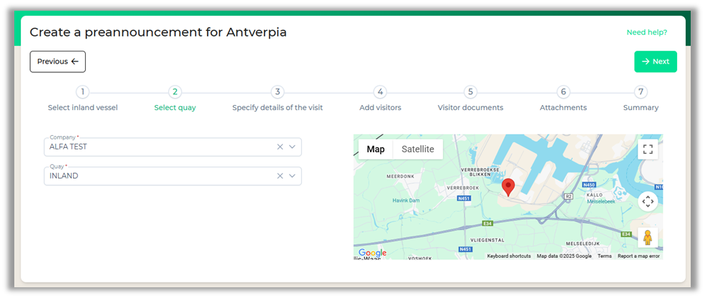The image size is (705, 298).
Task: Jump to step 3 Specify details of the visit
Action: 278,92
